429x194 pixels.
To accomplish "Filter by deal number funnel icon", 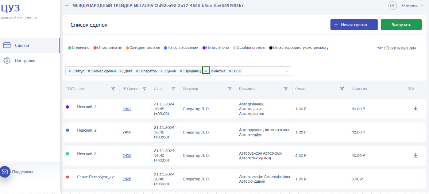I will (x=144, y=89).
